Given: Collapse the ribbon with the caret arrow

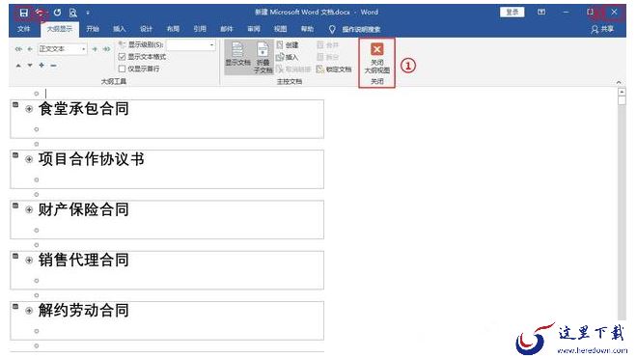Looking at the screenshot, I should coord(619,82).
